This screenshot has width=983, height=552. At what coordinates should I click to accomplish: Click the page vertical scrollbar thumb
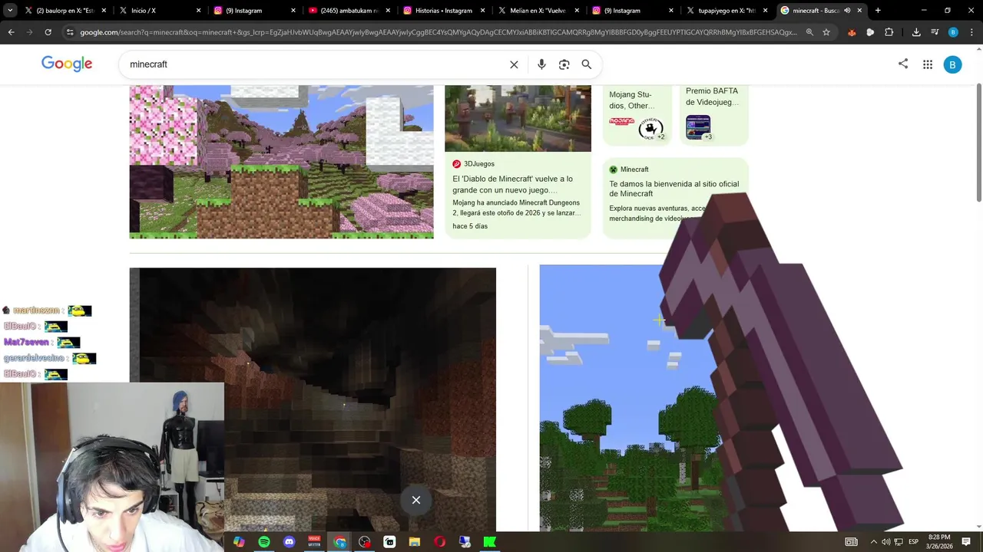[x=978, y=144]
